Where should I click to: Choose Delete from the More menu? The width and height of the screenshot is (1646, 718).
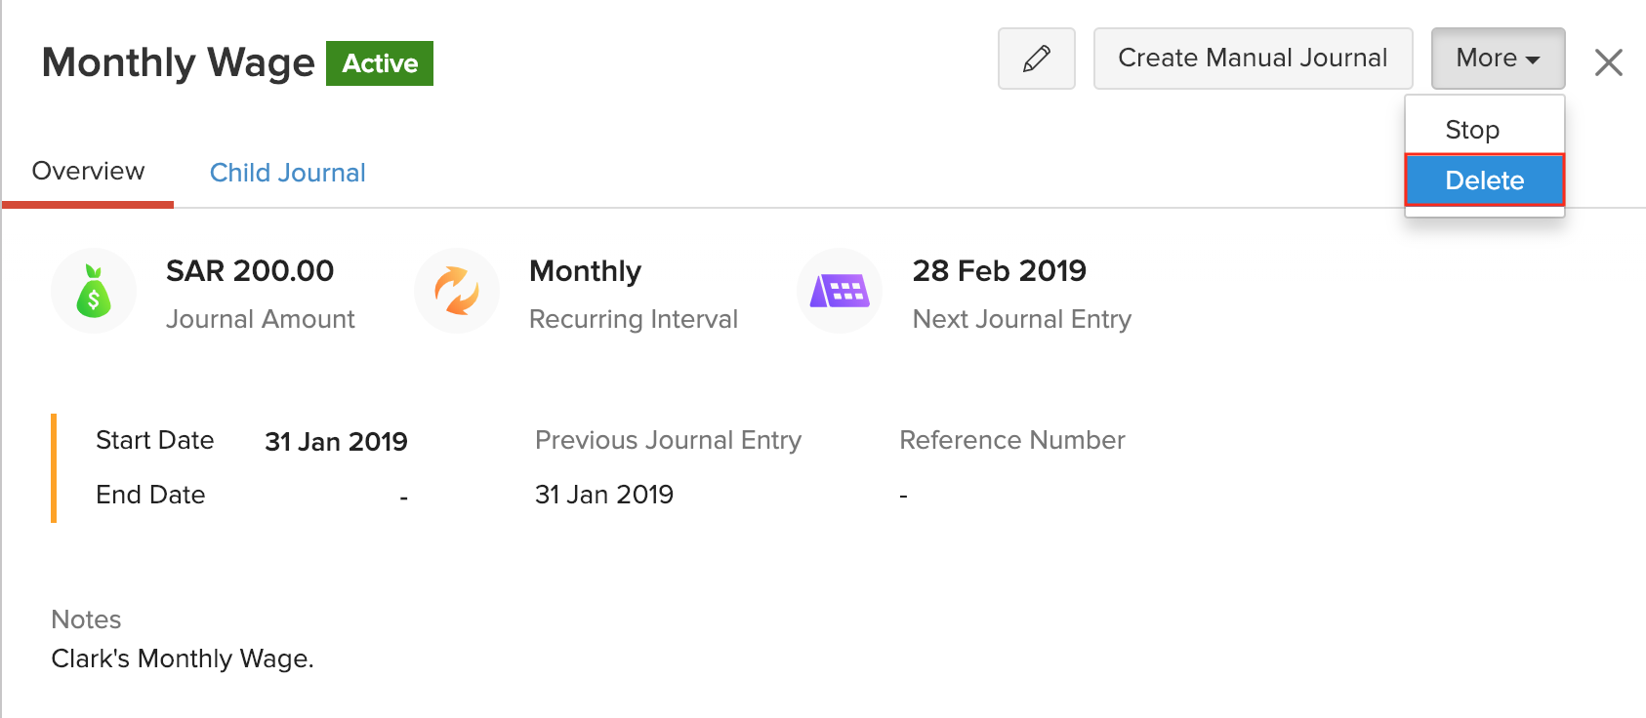coord(1484,180)
